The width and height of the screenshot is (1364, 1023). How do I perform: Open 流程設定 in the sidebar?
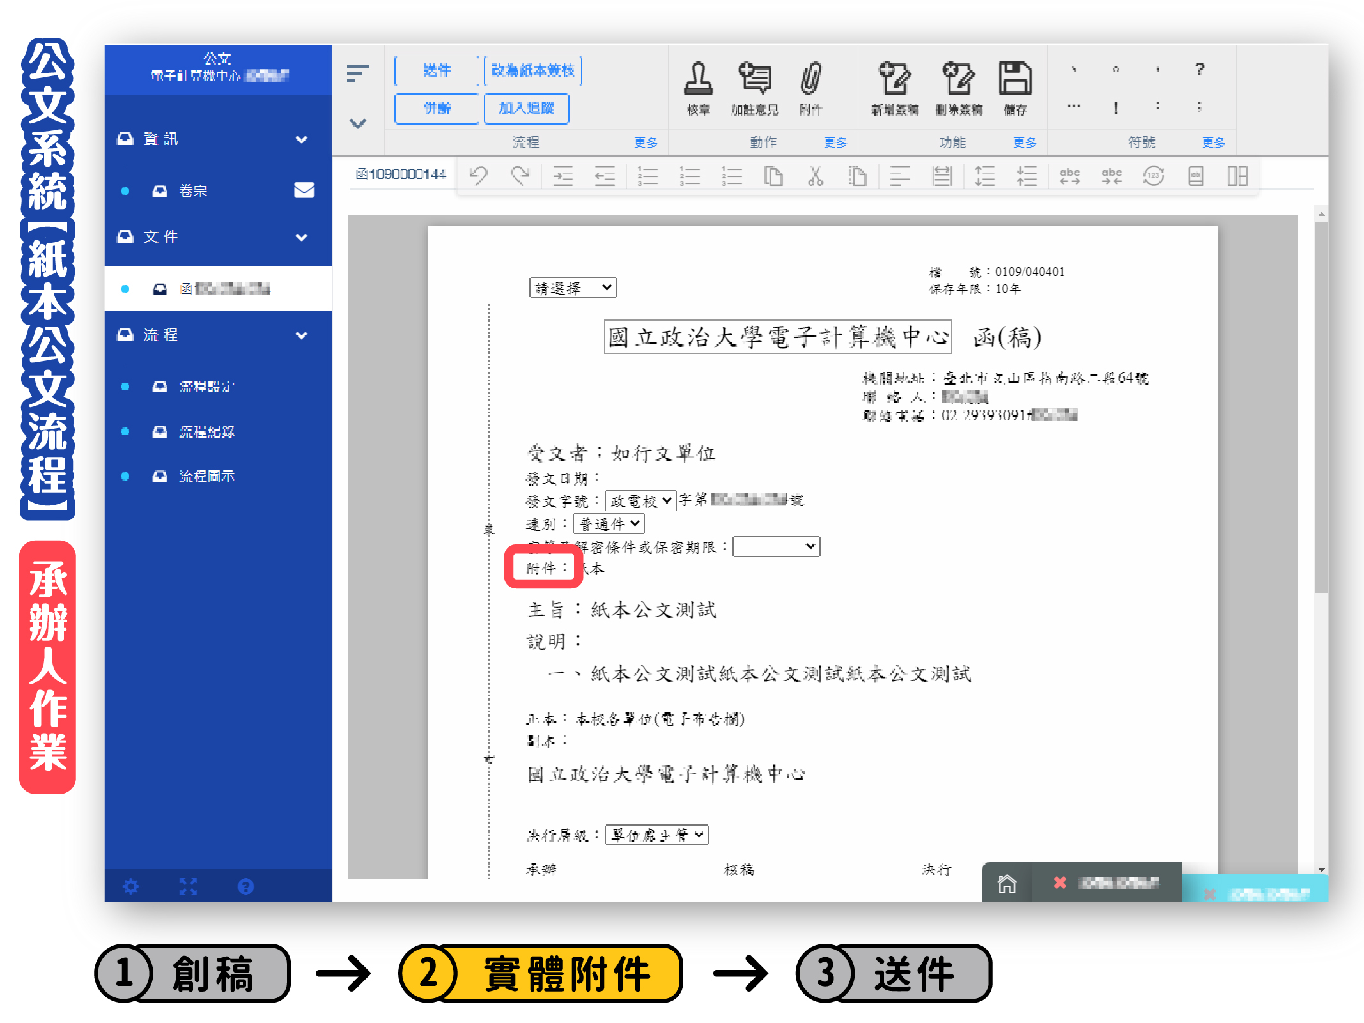point(206,387)
